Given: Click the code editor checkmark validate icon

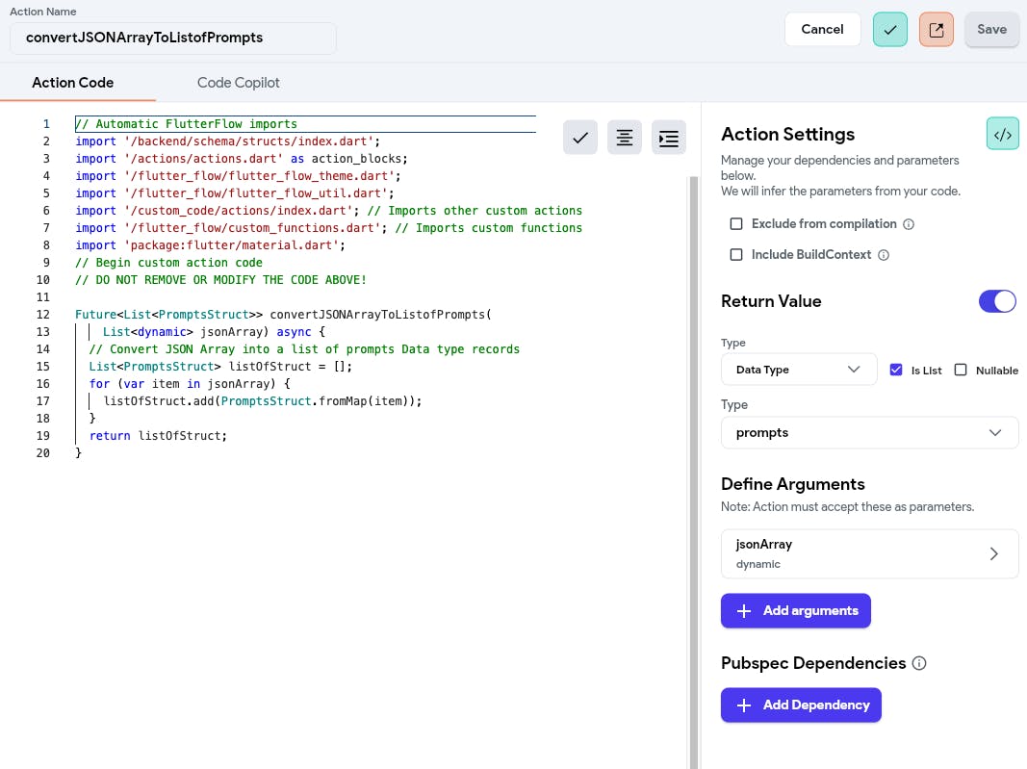Looking at the screenshot, I should [580, 138].
